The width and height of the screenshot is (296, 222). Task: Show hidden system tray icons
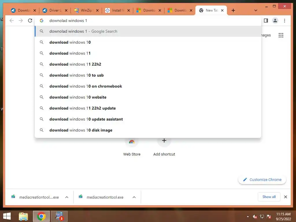(248, 217)
